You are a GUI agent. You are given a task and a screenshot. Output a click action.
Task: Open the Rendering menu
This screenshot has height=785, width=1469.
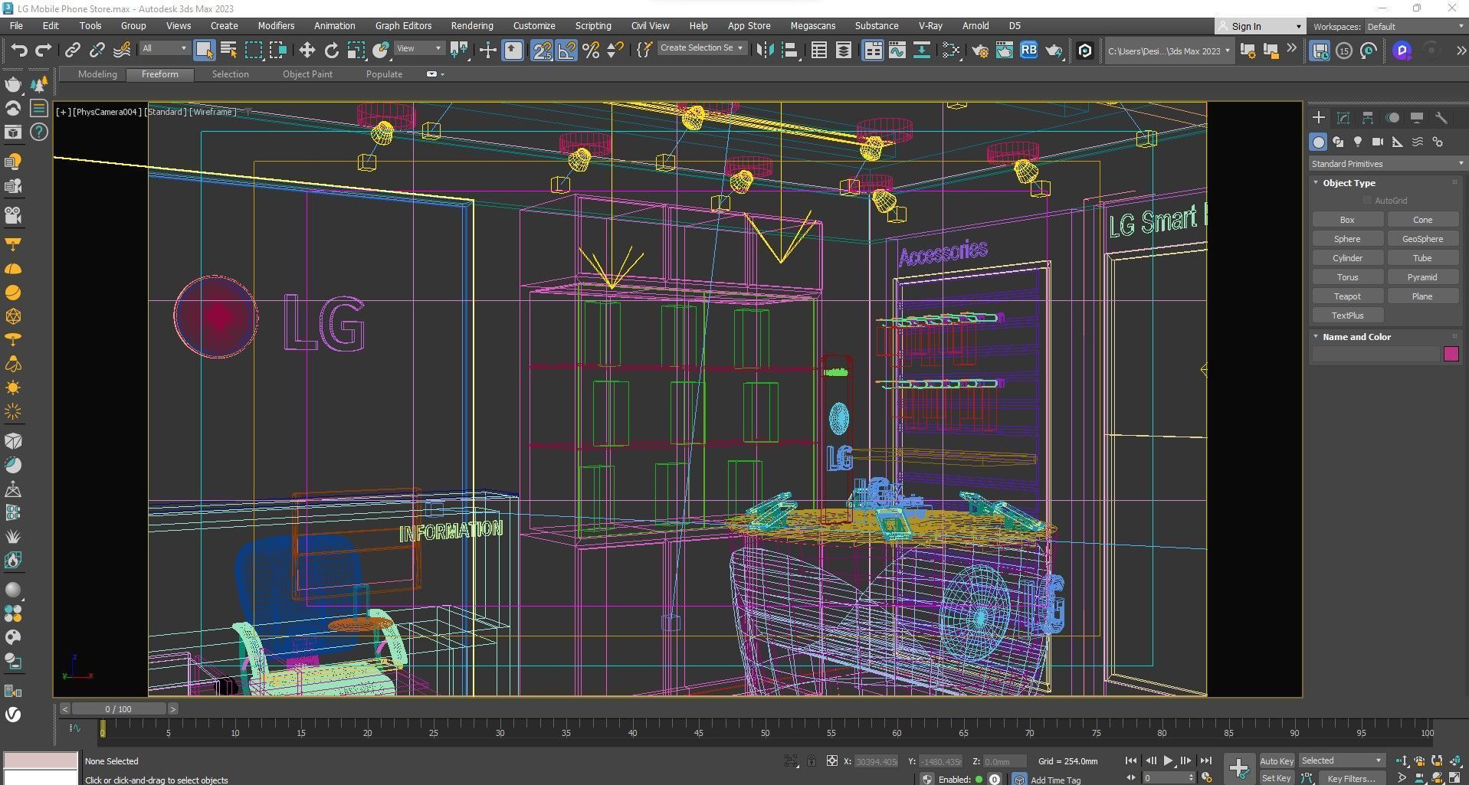472,25
